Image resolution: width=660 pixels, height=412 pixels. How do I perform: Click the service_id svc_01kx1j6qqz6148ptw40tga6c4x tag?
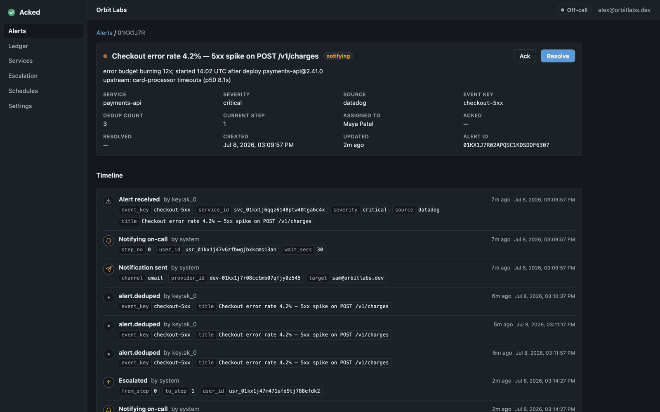pyautogui.click(x=262, y=210)
